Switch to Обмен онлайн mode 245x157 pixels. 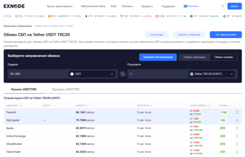coord(223,57)
